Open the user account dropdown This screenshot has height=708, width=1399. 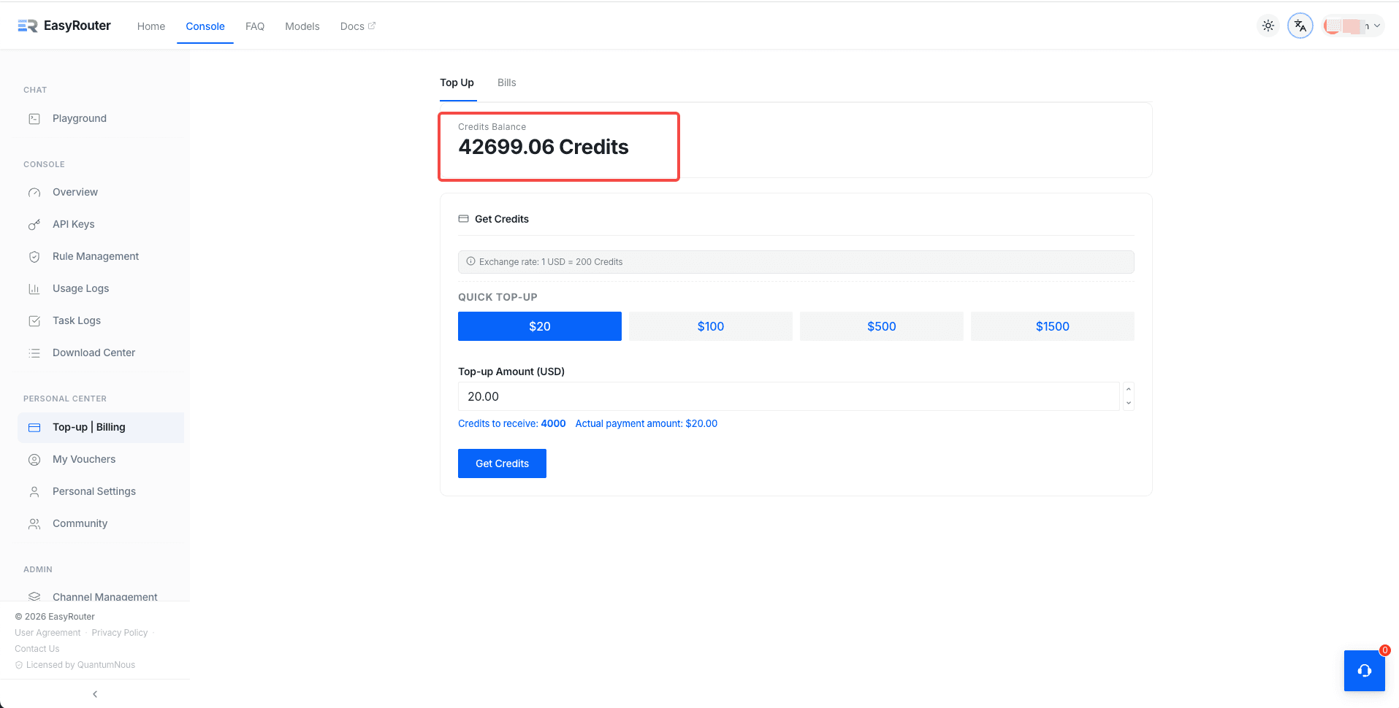point(1353,26)
